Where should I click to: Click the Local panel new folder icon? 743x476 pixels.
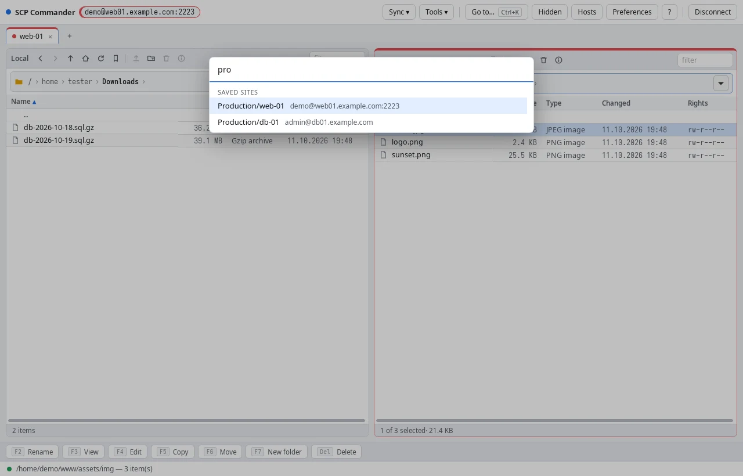(x=151, y=59)
